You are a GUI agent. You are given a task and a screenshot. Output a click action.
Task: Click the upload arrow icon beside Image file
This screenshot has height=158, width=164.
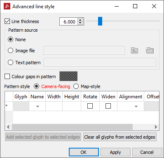tap(134, 51)
